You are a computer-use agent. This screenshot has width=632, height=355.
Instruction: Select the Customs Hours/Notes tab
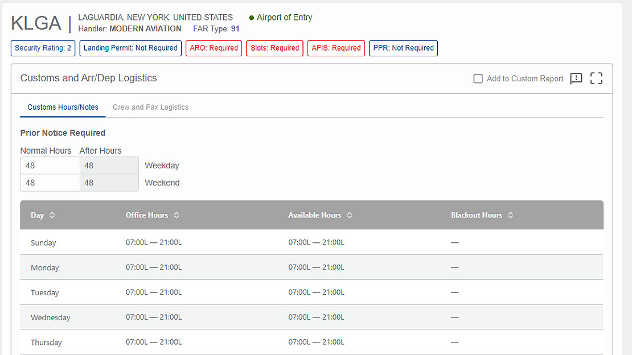pos(63,107)
